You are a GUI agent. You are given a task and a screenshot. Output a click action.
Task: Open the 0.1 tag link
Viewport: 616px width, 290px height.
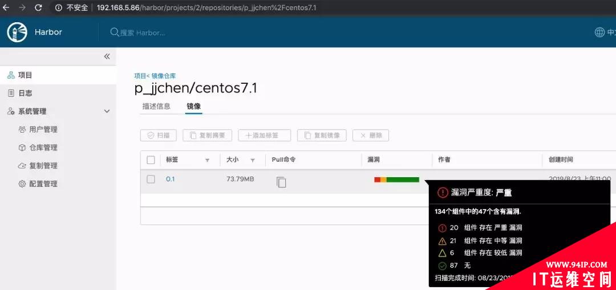pos(170,179)
